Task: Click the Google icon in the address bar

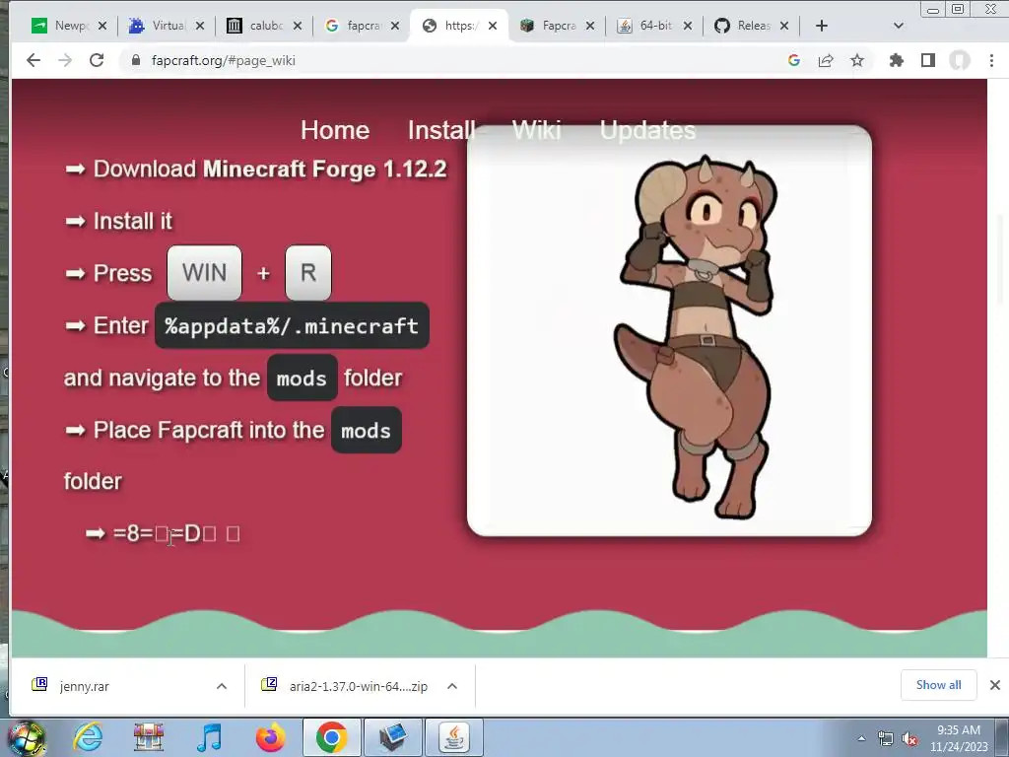Action: pos(794,60)
